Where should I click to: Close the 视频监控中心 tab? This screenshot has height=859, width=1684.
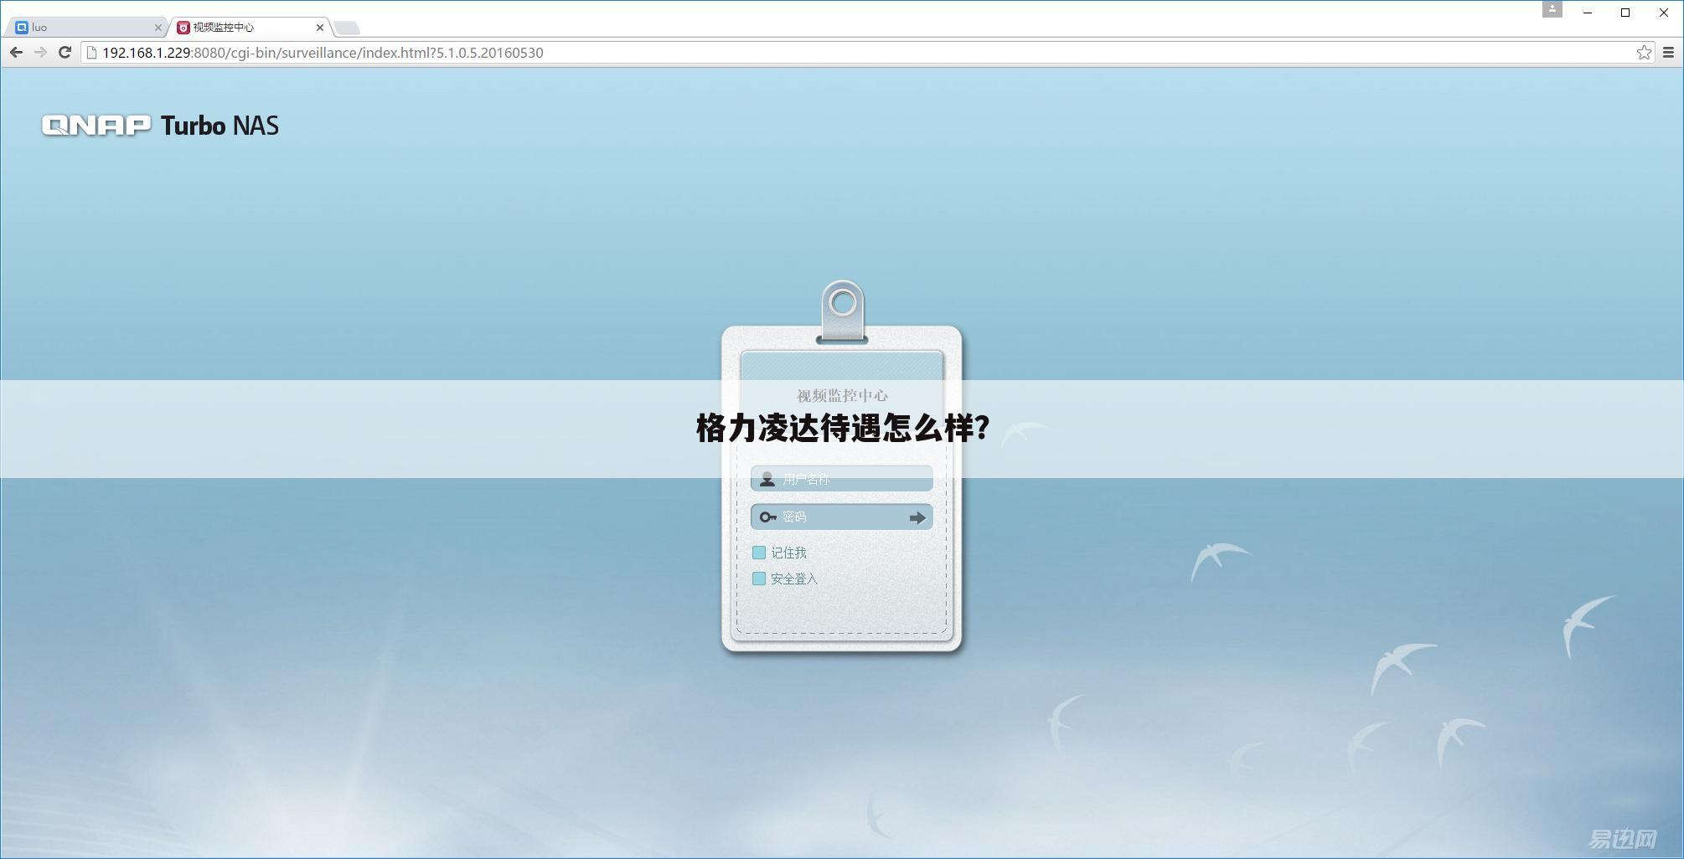click(320, 28)
